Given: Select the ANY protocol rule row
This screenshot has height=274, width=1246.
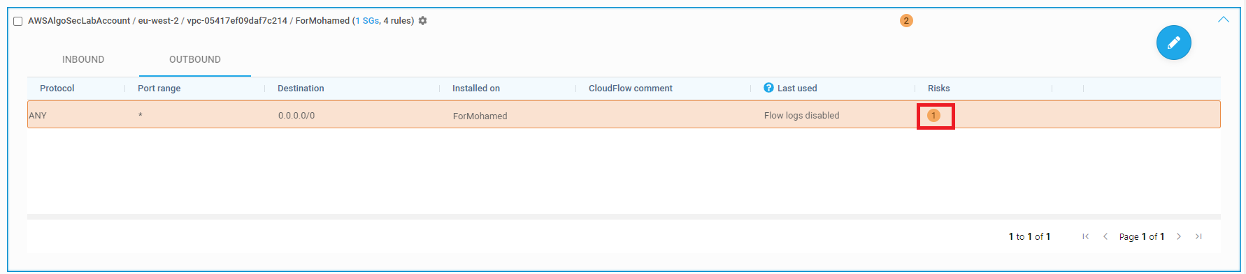Looking at the screenshot, I should (624, 115).
